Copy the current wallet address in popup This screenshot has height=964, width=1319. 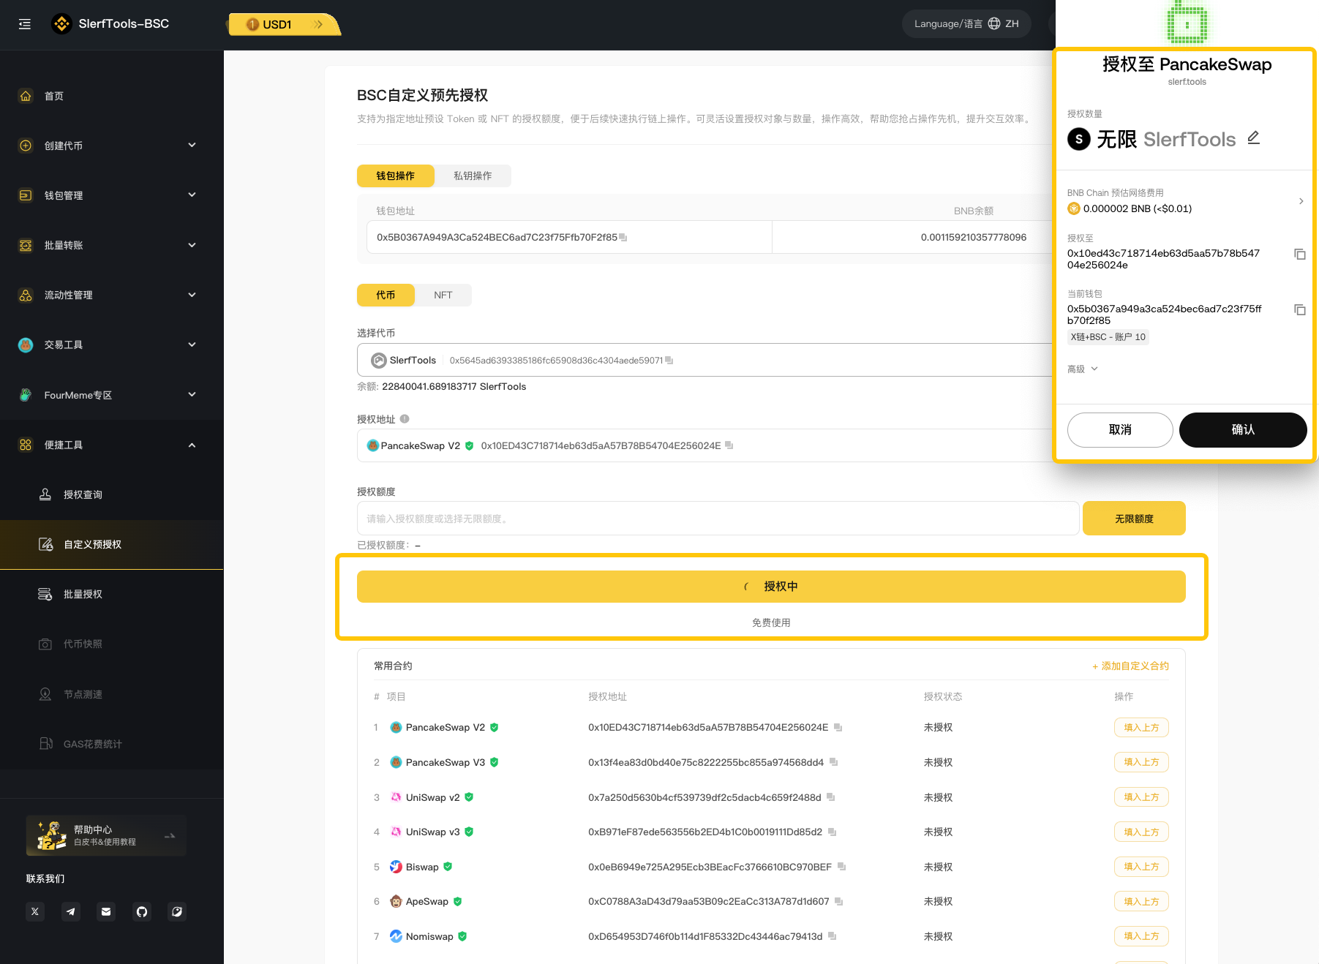tap(1299, 310)
